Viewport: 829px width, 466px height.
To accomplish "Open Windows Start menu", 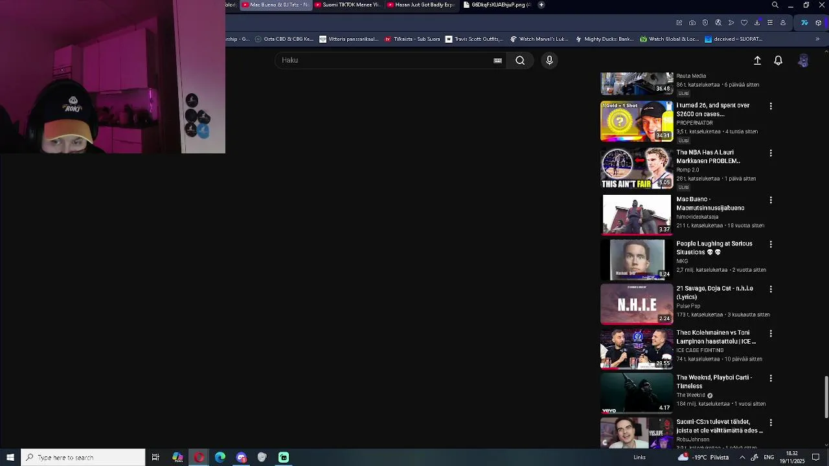I will [10, 458].
